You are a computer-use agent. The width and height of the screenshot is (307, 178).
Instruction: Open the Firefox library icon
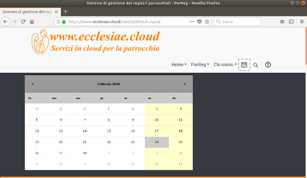click(283, 22)
